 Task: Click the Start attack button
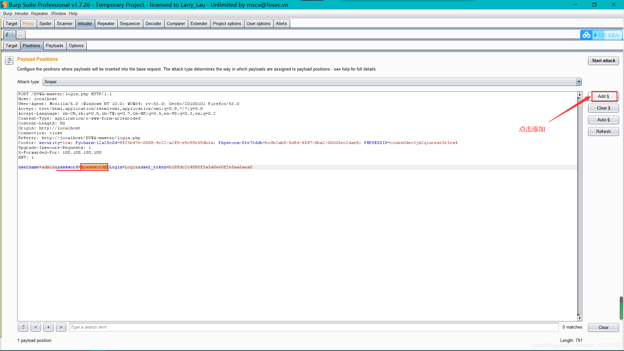[604, 61]
